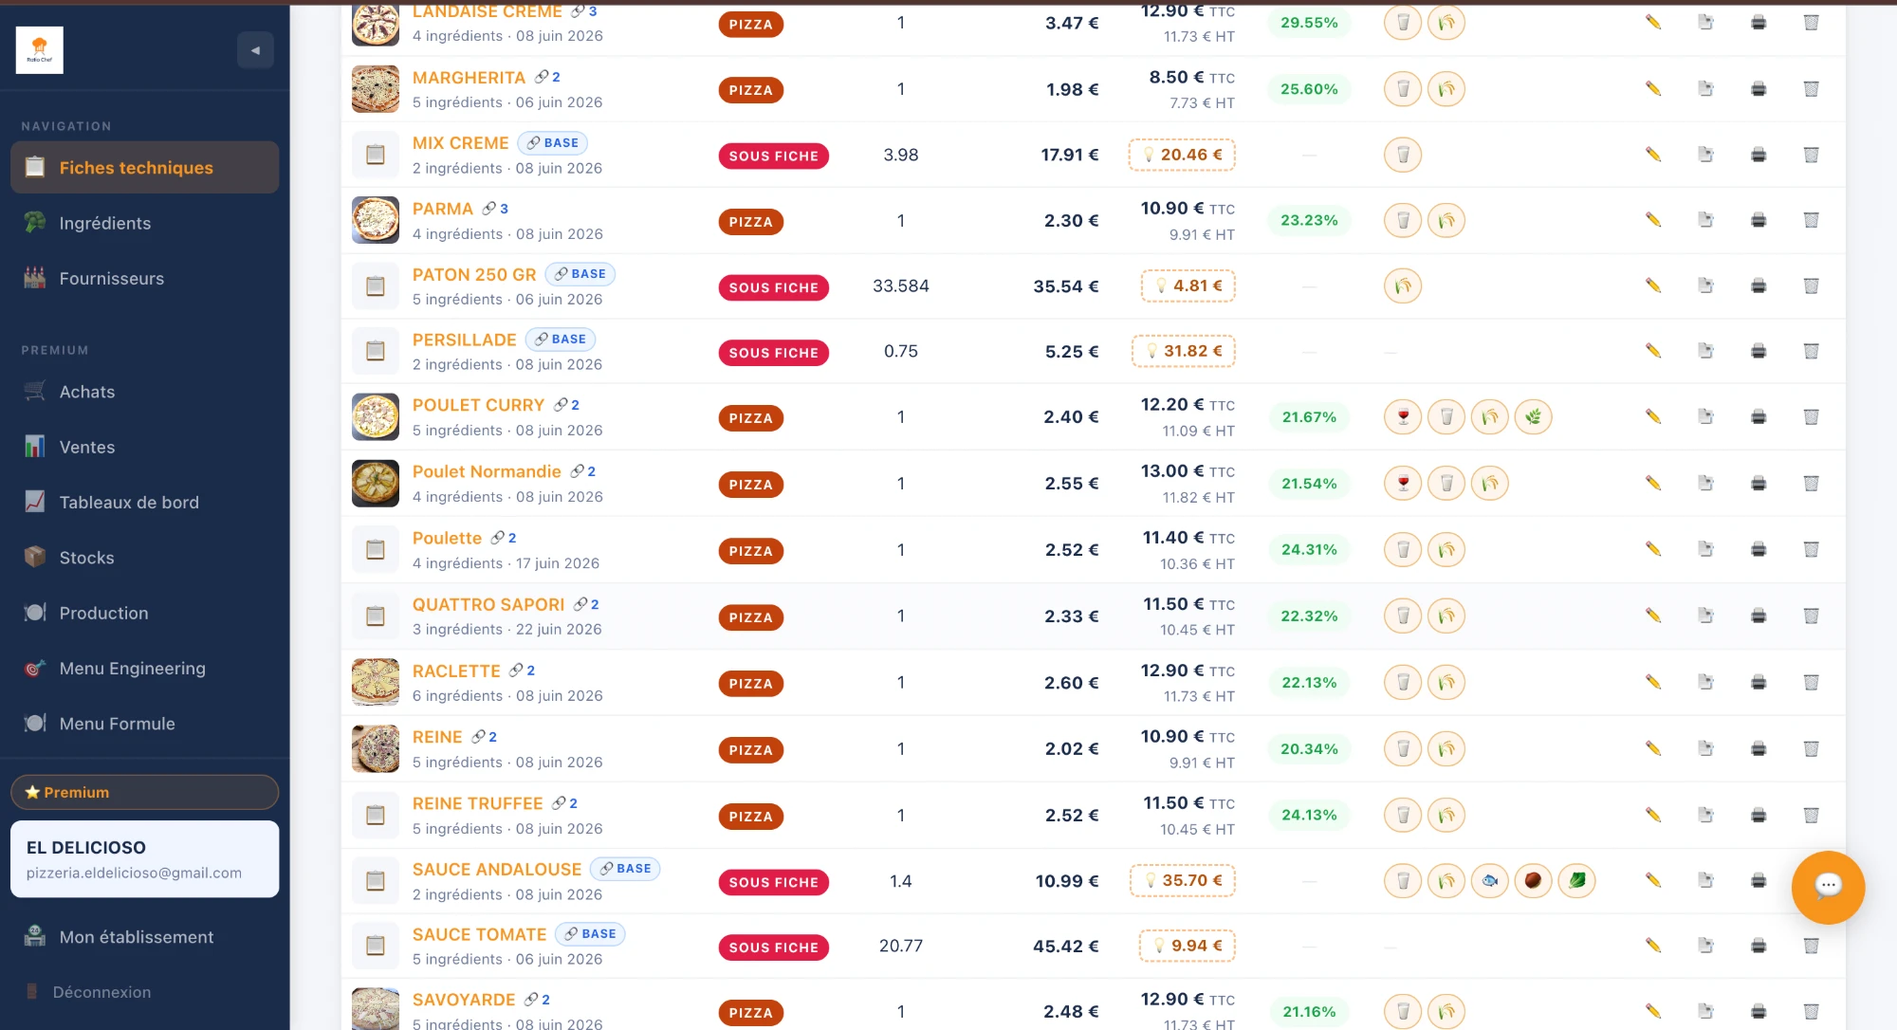
Task: Print the POULET CURRY sheet
Action: coord(1759,416)
